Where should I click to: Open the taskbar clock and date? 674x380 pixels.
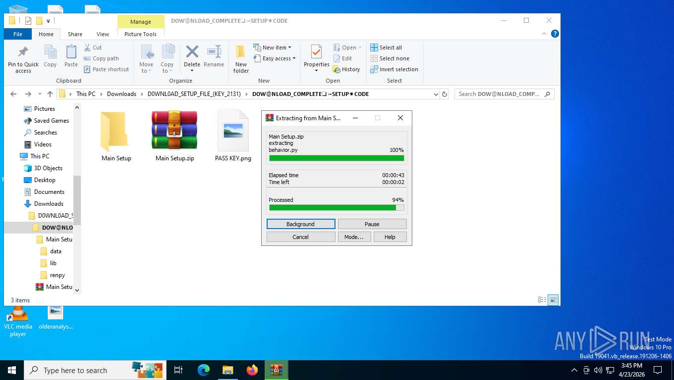click(631, 370)
